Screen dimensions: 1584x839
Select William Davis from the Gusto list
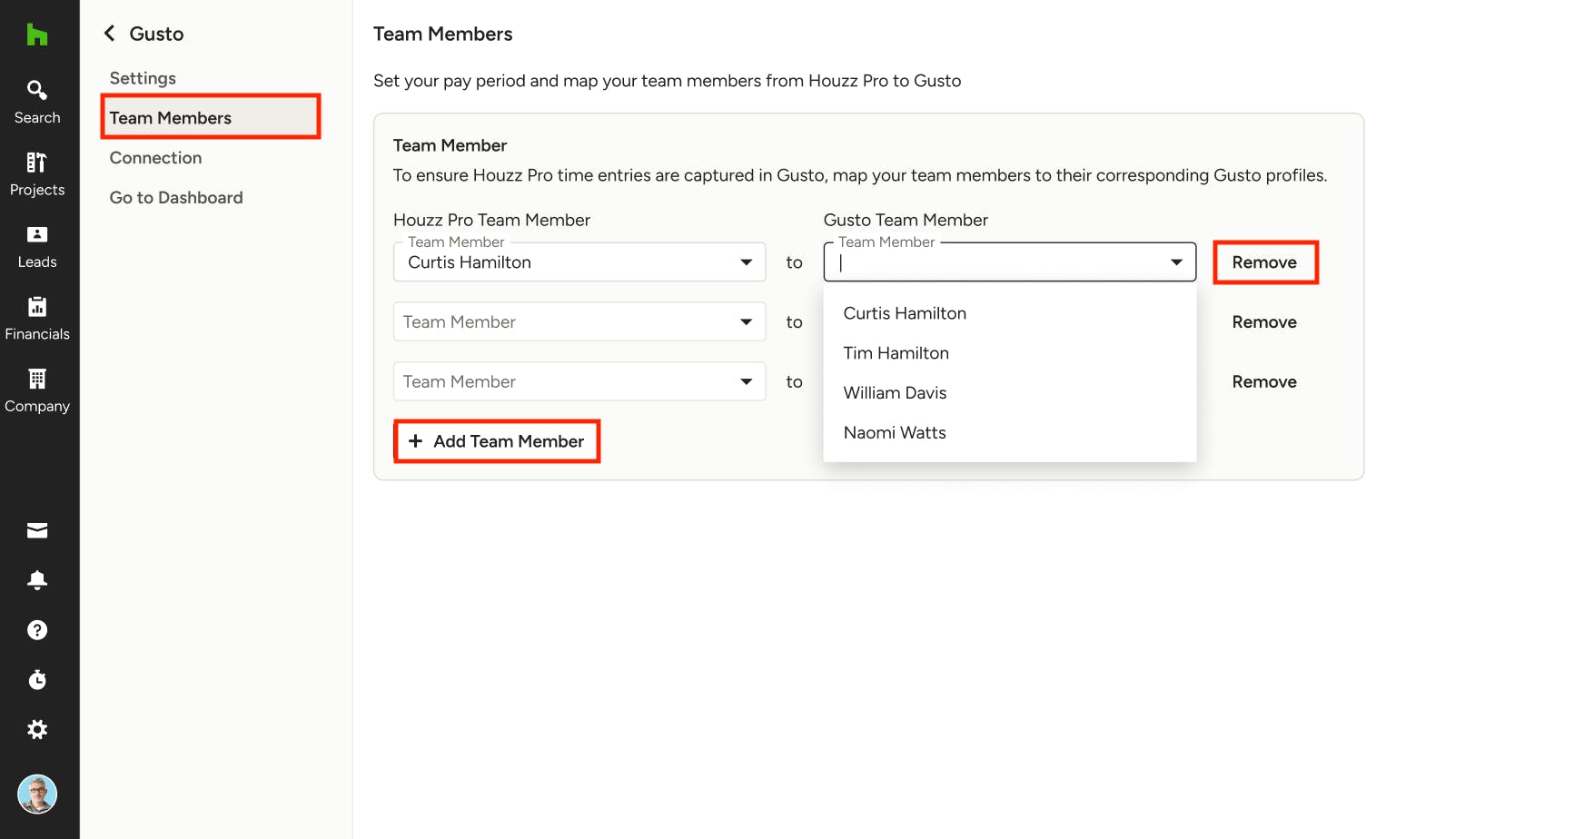tap(1010, 393)
